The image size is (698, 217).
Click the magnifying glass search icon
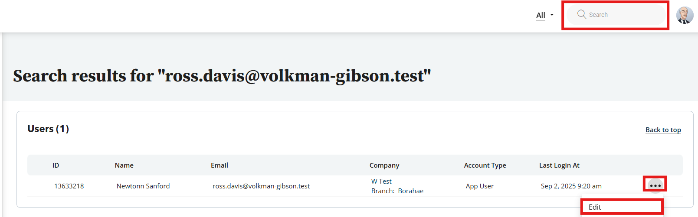pos(581,14)
